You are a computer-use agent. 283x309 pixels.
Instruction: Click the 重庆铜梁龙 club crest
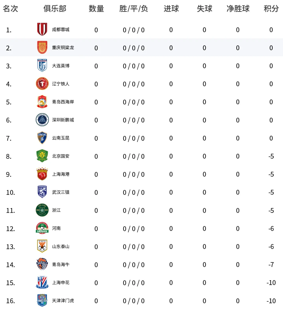click(x=42, y=47)
